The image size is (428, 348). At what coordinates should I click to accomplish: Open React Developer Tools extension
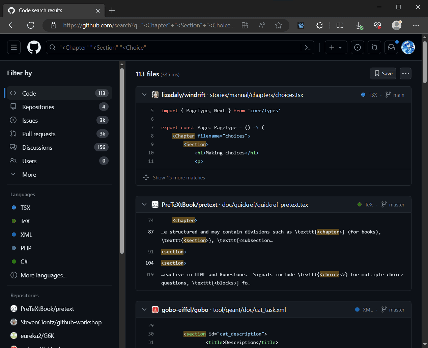[x=301, y=25]
